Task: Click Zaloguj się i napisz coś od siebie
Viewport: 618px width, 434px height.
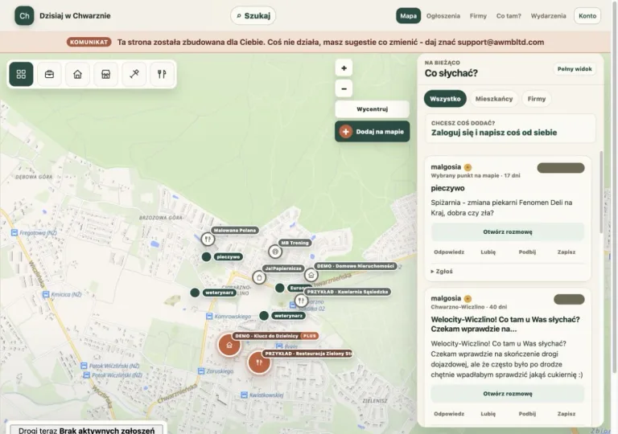Action: [494, 133]
